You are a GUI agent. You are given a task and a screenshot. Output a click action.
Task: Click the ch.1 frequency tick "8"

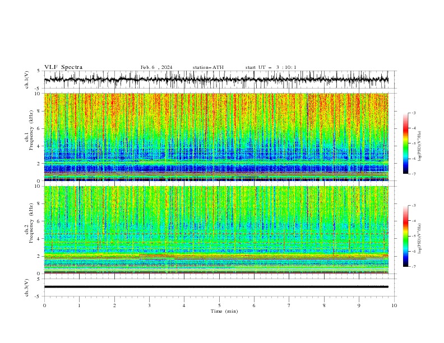[x=39, y=111]
